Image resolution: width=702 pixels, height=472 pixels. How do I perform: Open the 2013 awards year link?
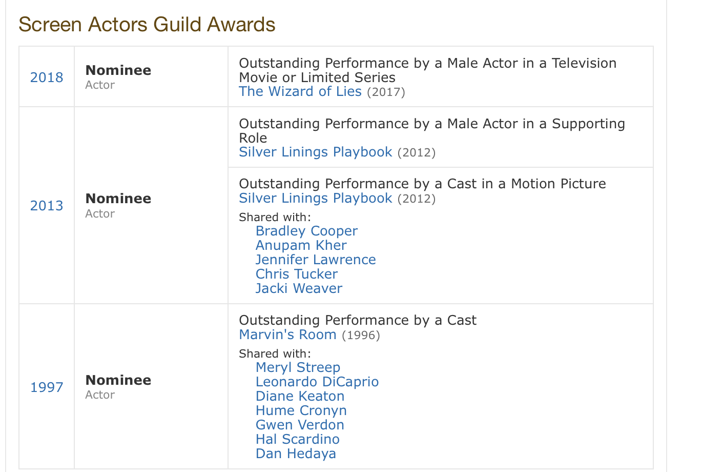pos(47,206)
